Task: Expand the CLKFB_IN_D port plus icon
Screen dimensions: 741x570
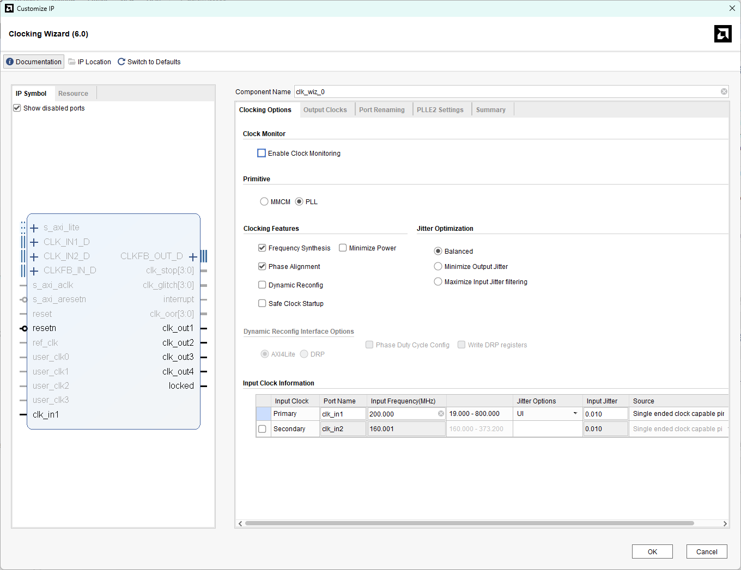Action: click(34, 271)
